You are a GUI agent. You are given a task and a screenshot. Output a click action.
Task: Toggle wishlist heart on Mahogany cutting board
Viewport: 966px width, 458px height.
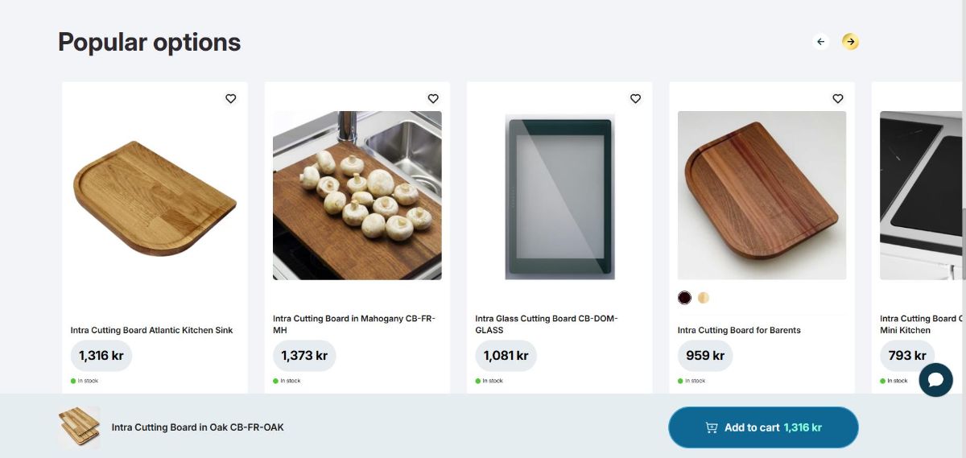[x=433, y=98]
